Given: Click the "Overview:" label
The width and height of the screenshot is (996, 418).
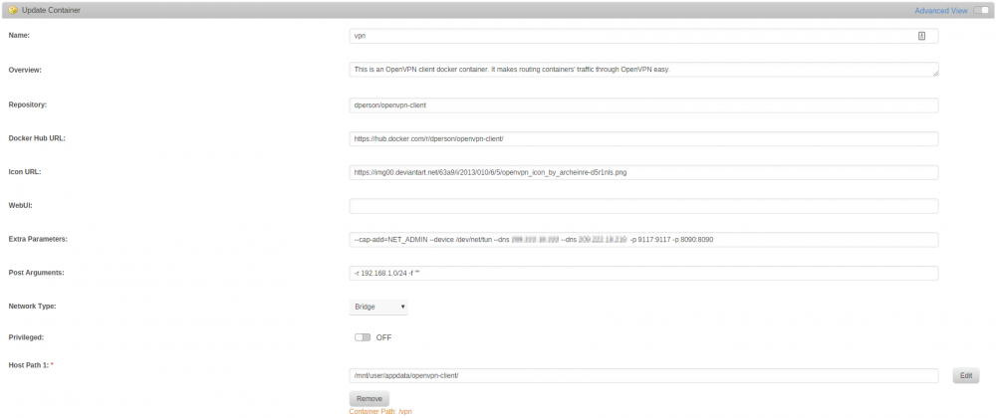Looking at the screenshot, I should click(x=25, y=70).
